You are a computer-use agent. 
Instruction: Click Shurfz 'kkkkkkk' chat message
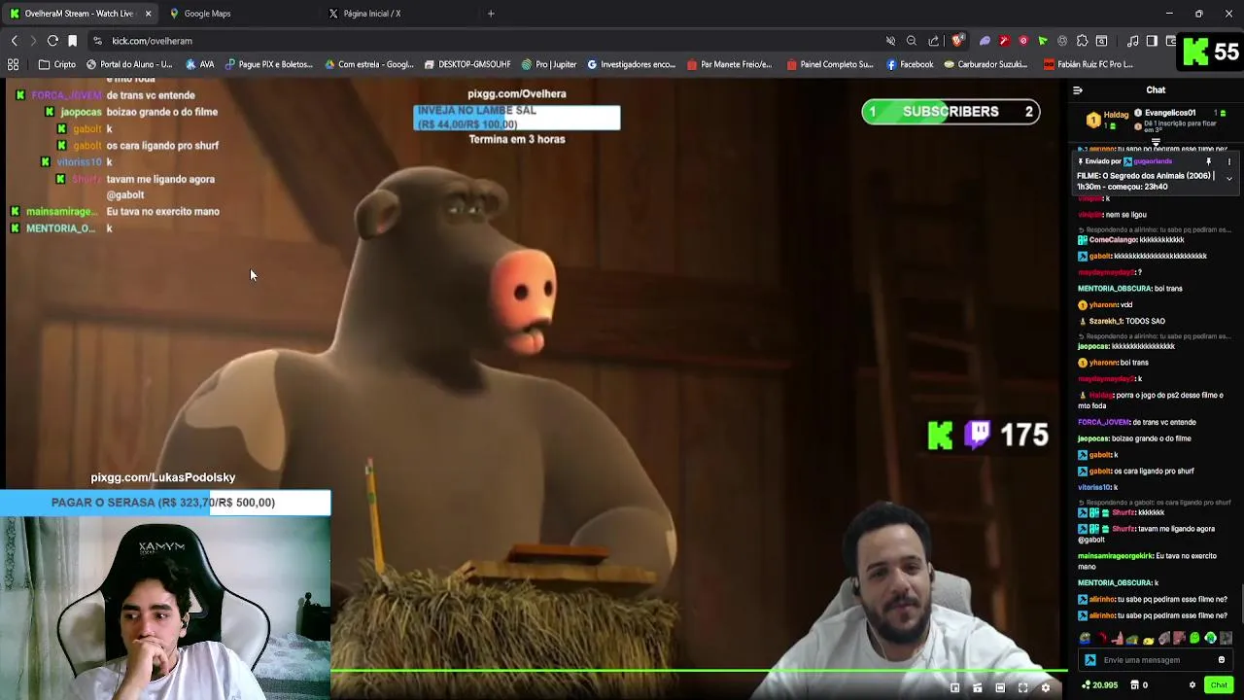pos(1122,512)
